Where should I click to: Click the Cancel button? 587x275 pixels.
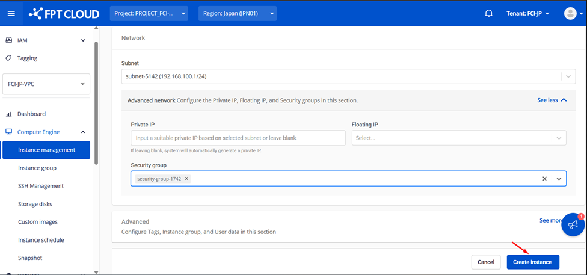pyautogui.click(x=485, y=262)
